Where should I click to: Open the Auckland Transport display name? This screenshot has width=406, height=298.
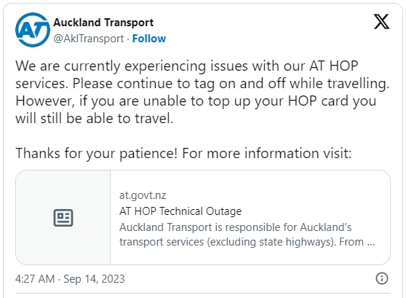point(103,23)
